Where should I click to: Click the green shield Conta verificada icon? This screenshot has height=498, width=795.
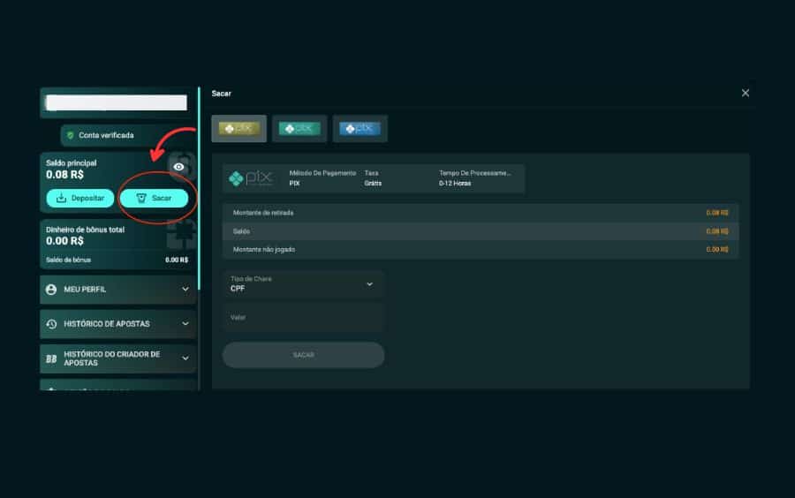click(70, 135)
